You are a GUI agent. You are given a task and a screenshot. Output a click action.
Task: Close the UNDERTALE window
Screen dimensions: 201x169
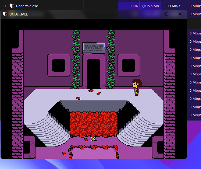[x=180, y=14]
